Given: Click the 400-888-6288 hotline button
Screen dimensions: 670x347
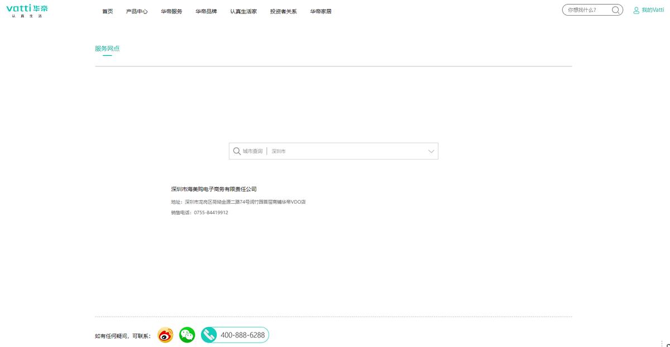Looking at the screenshot, I should point(243,335).
